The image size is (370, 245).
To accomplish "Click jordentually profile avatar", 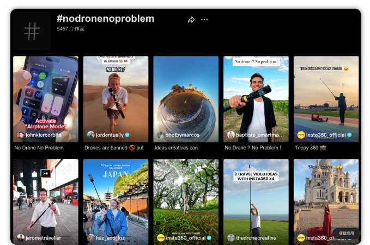I will (x=90, y=135).
